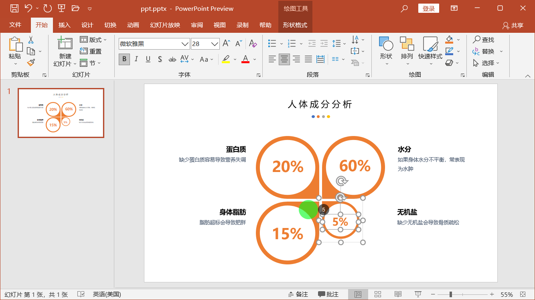Click the Replace (替换) icon
The height and width of the screenshot is (300, 535).
coord(486,51)
